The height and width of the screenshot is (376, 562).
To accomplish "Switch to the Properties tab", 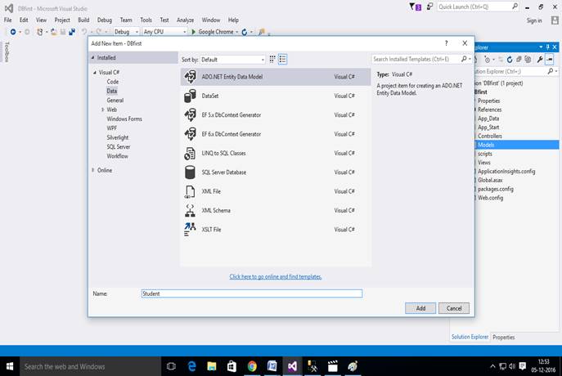I will tap(504, 338).
